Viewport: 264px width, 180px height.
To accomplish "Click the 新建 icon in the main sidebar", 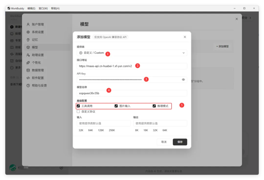I will click(x=12, y=27).
